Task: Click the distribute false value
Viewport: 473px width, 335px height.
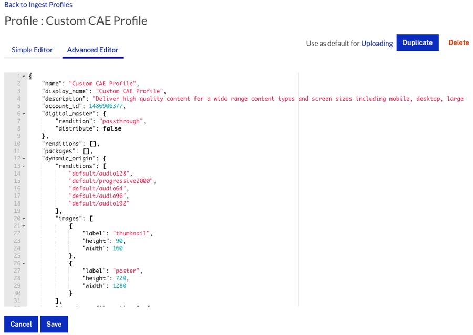Action: tap(111, 128)
